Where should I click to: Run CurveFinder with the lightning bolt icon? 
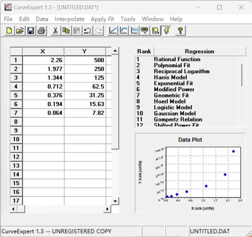click(167, 31)
